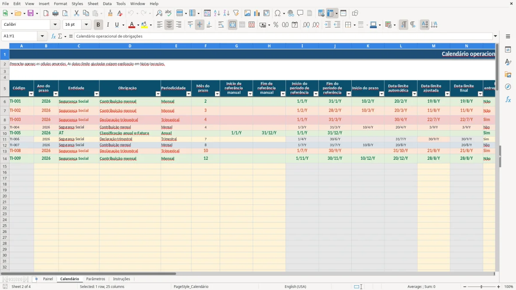Run the spelling check tool

(x=169, y=13)
